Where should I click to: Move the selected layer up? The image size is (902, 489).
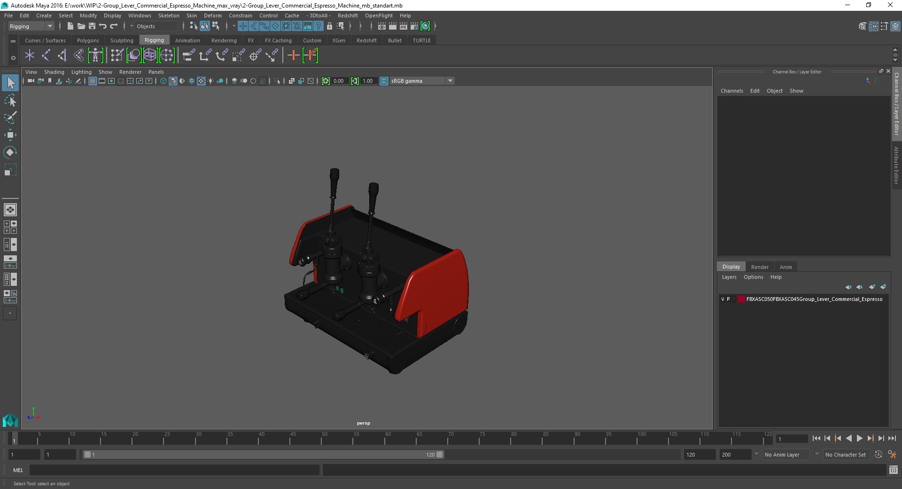(x=848, y=287)
